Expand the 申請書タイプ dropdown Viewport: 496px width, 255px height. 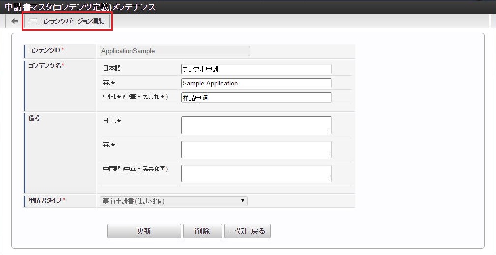pos(173,200)
